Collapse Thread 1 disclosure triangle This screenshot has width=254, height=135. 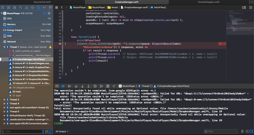click(5, 47)
